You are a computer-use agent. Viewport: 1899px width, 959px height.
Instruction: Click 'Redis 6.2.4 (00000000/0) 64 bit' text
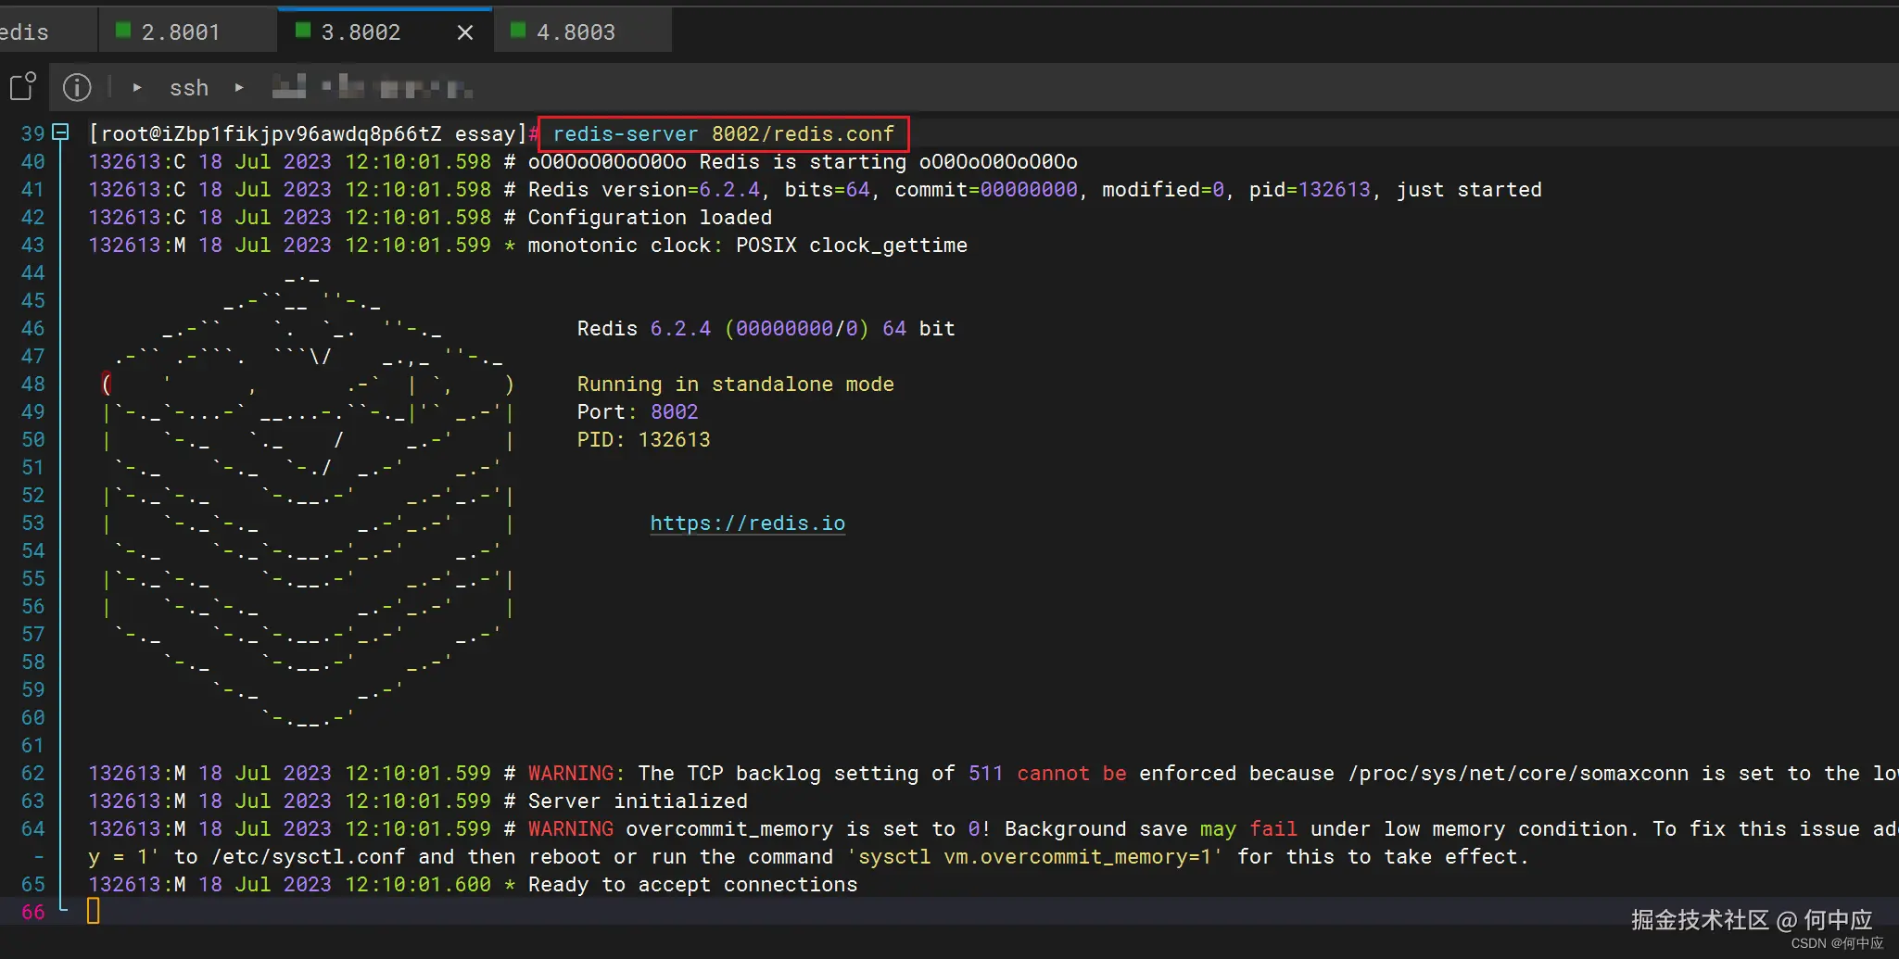click(766, 329)
